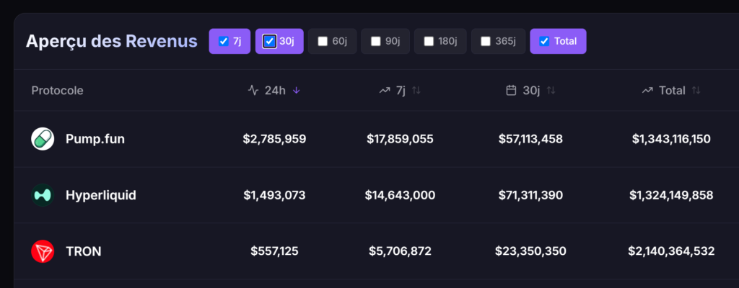Select the 180j filter chip
The image size is (739, 288).
(440, 42)
